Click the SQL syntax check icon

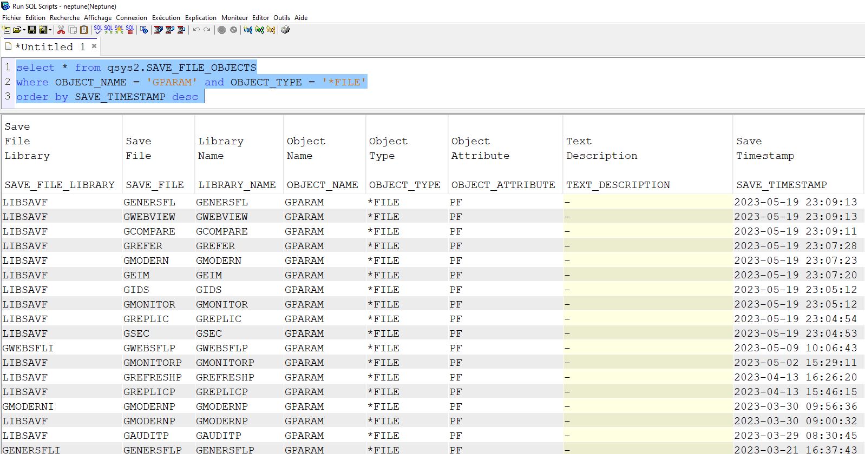(x=98, y=30)
